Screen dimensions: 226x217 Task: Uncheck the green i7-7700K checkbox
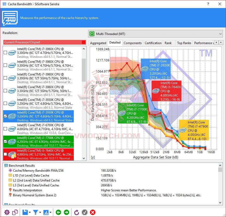(x=5, y=141)
